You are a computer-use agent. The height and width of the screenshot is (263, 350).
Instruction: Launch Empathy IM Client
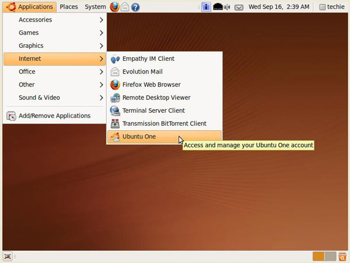click(164, 59)
